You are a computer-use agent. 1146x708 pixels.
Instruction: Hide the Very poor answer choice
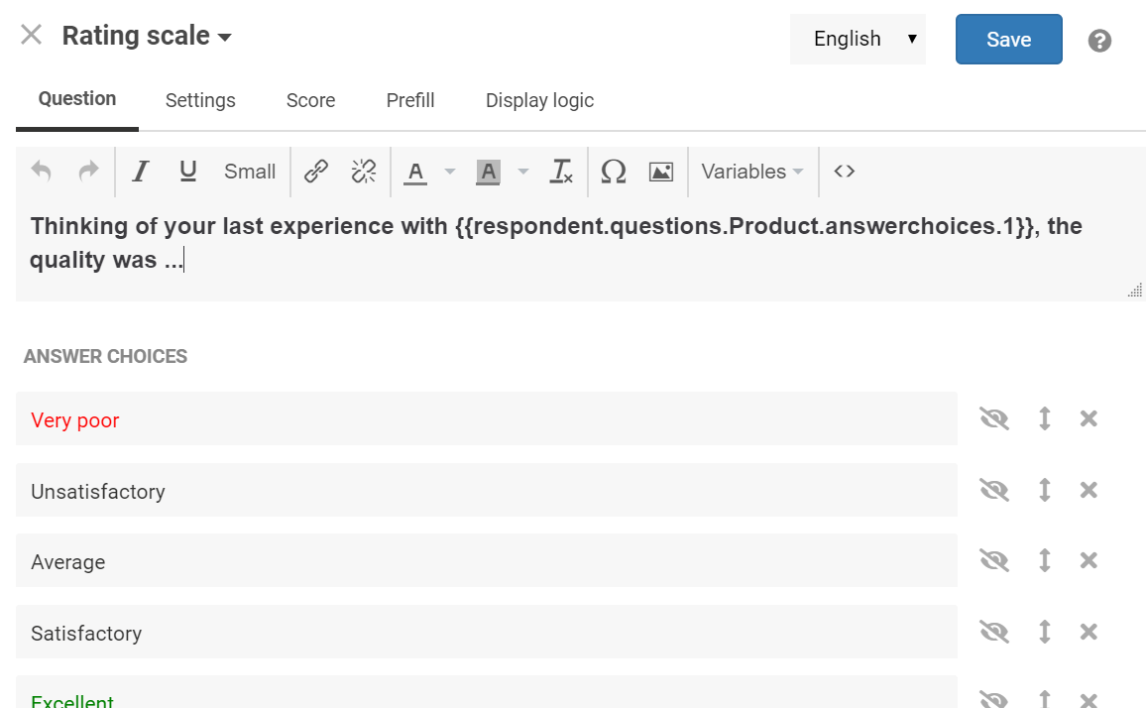994,419
